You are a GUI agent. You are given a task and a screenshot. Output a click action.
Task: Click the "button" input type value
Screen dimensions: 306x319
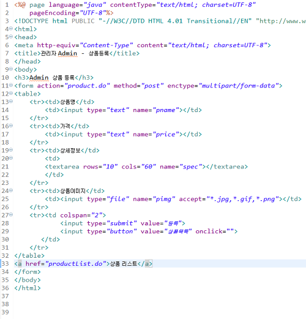click(122, 231)
